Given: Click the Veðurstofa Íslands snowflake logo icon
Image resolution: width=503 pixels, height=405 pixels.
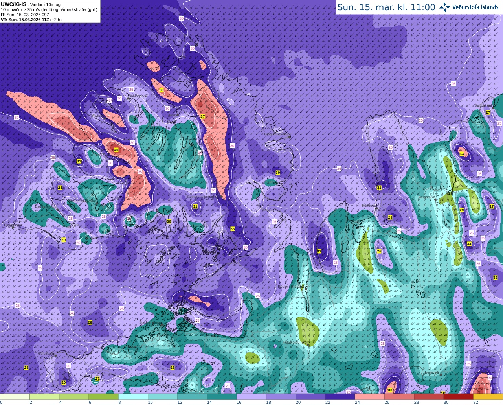Looking at the screenshot, I should [445, 7].
